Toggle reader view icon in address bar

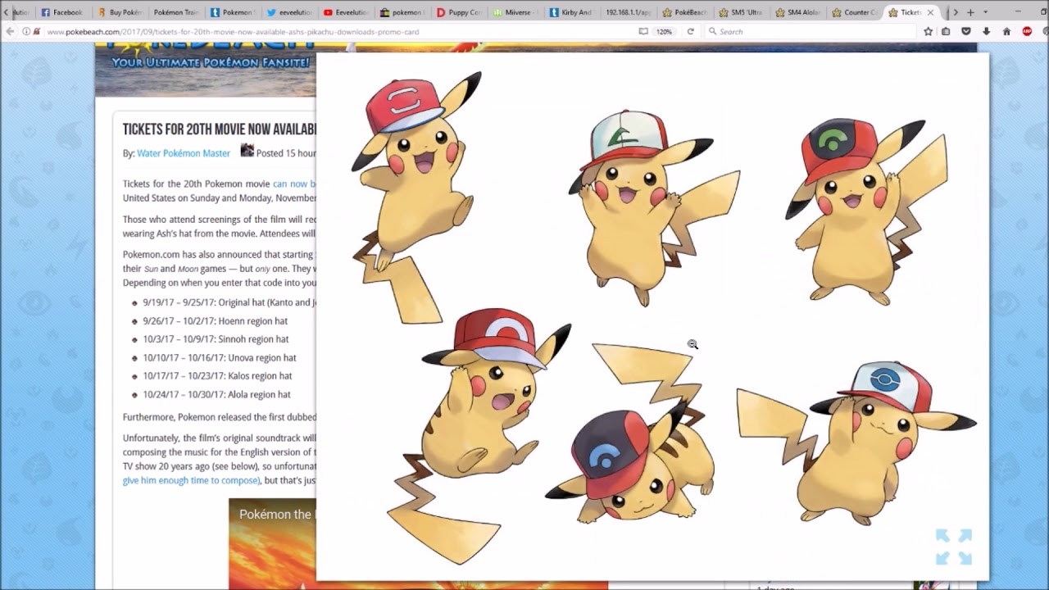point(643,31)
